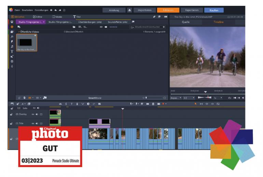The image size is (263, 177).
Task: Click the preview scrubber playhead marker
Action: 206,92
